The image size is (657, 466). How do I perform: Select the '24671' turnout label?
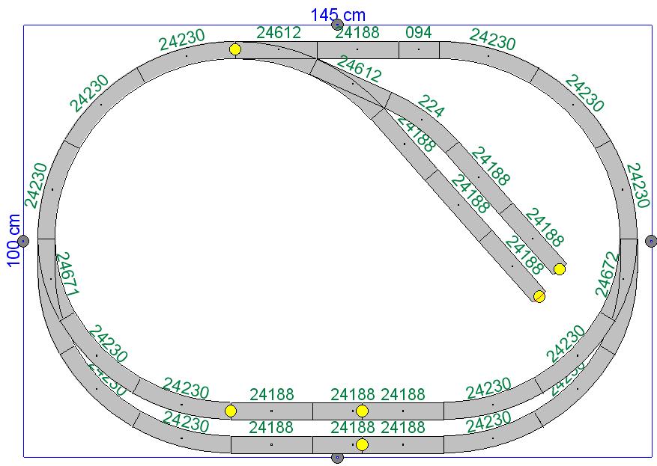pos(67,274)
